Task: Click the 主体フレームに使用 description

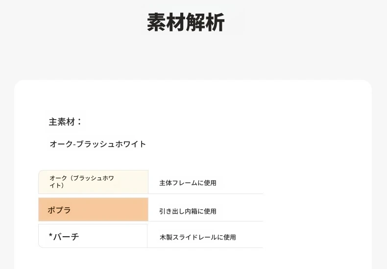Action: point(188,183)
